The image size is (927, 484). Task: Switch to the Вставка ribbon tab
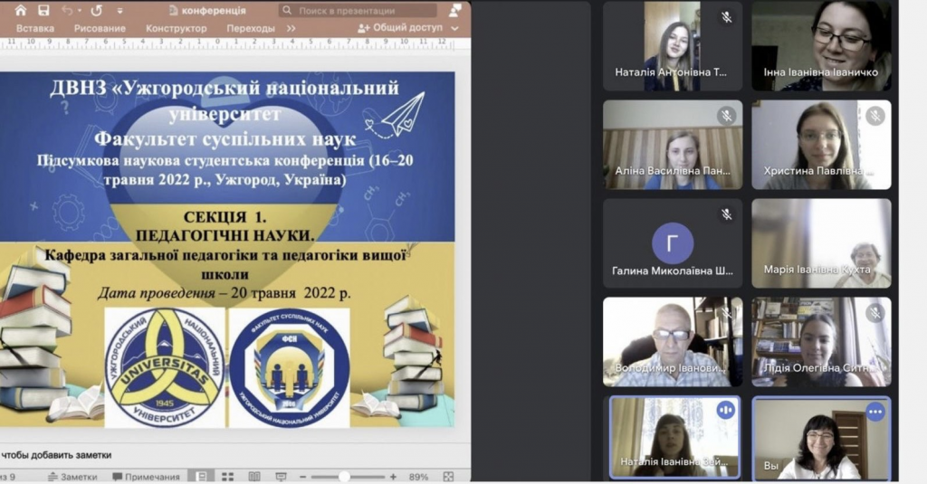(x=35, y=28)
